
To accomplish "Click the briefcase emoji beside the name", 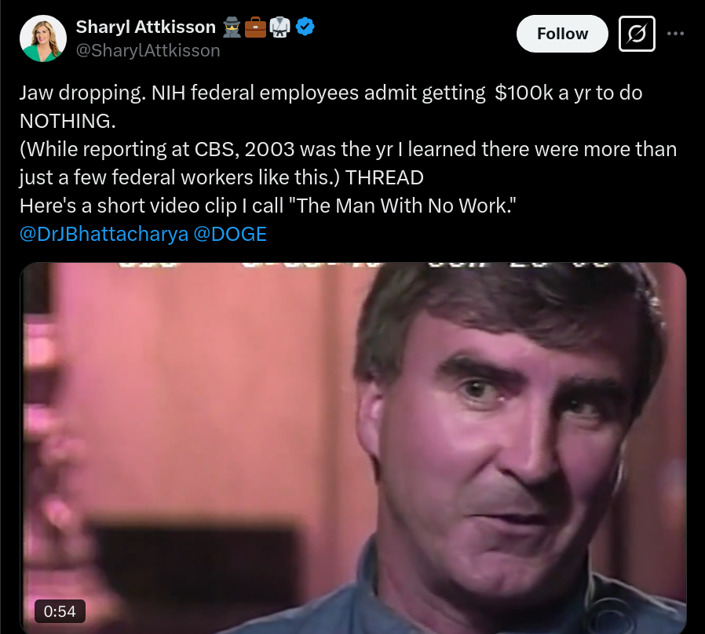I will point(255,27).
